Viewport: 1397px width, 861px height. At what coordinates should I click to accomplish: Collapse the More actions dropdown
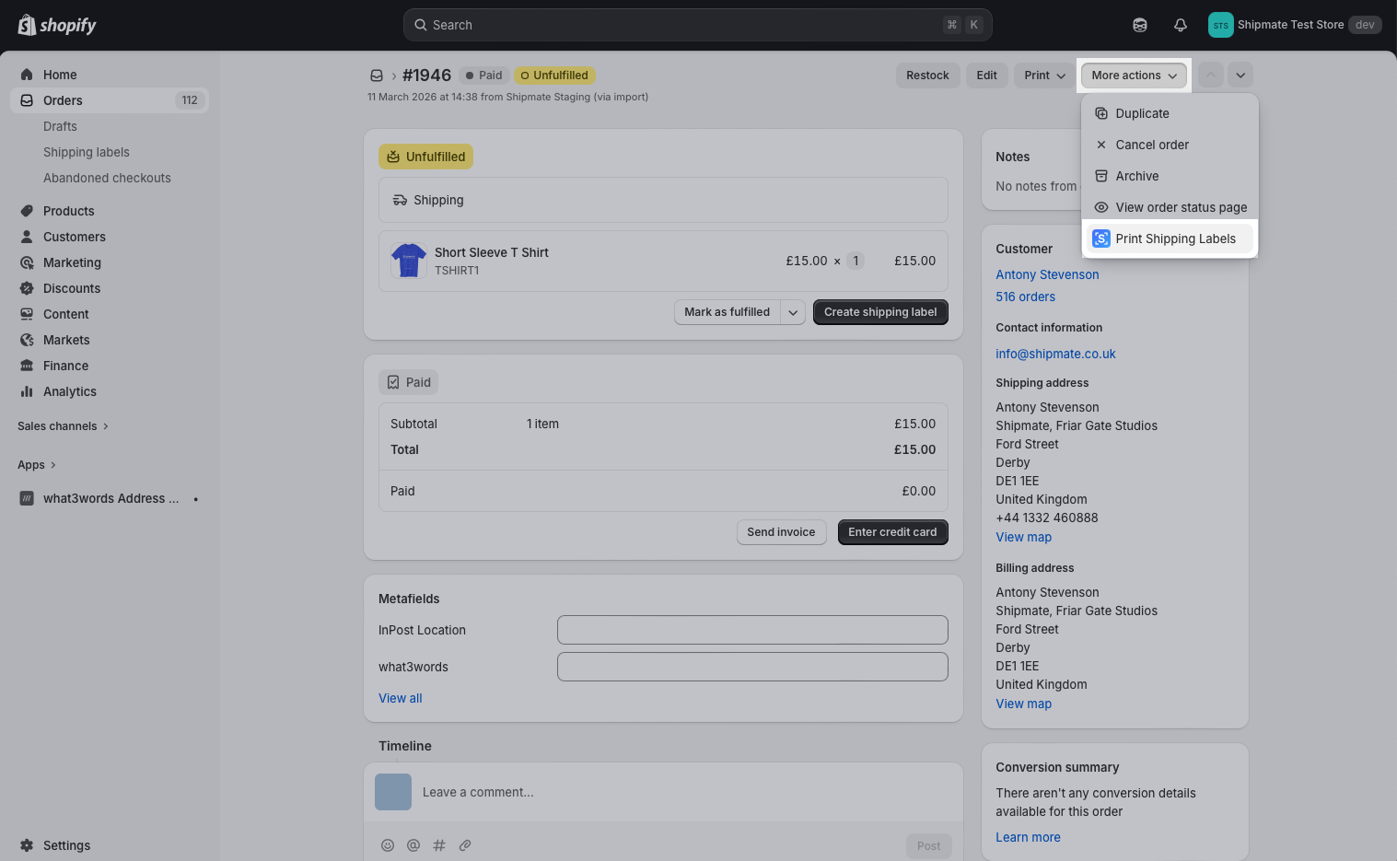(1134, 76)
